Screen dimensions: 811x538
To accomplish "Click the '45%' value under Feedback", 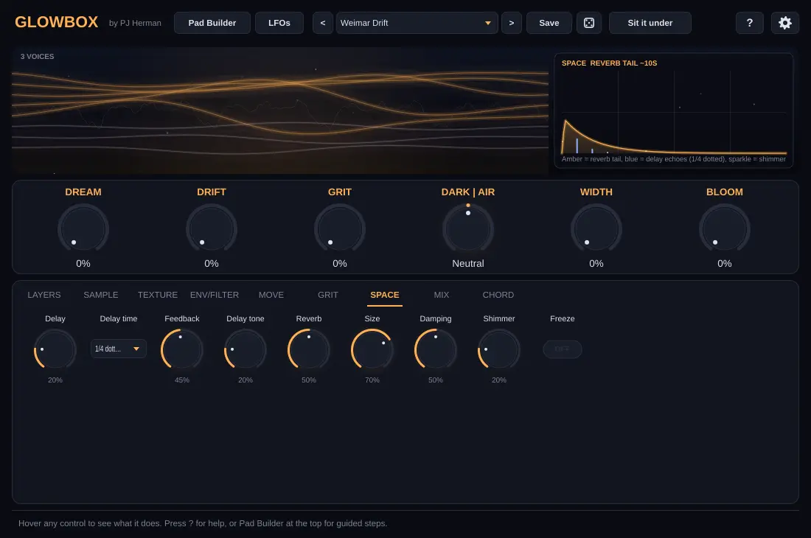I will [182, 380].
